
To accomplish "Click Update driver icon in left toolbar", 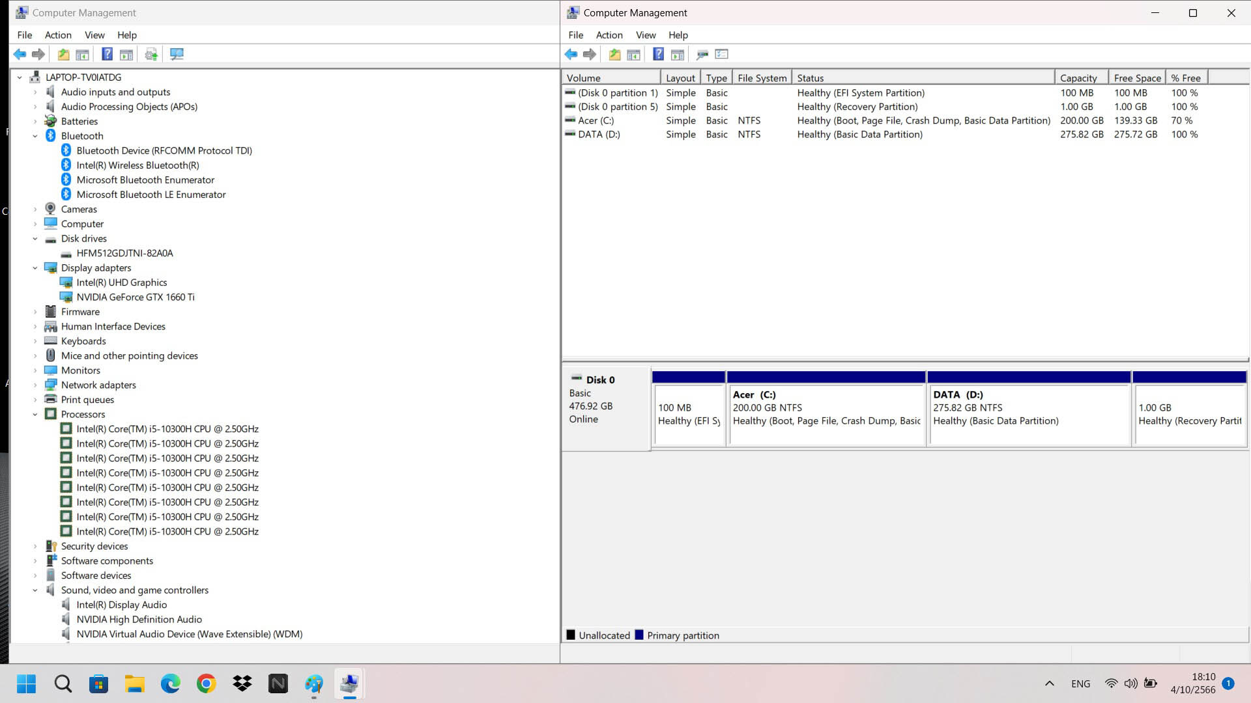I will point(151,54).
